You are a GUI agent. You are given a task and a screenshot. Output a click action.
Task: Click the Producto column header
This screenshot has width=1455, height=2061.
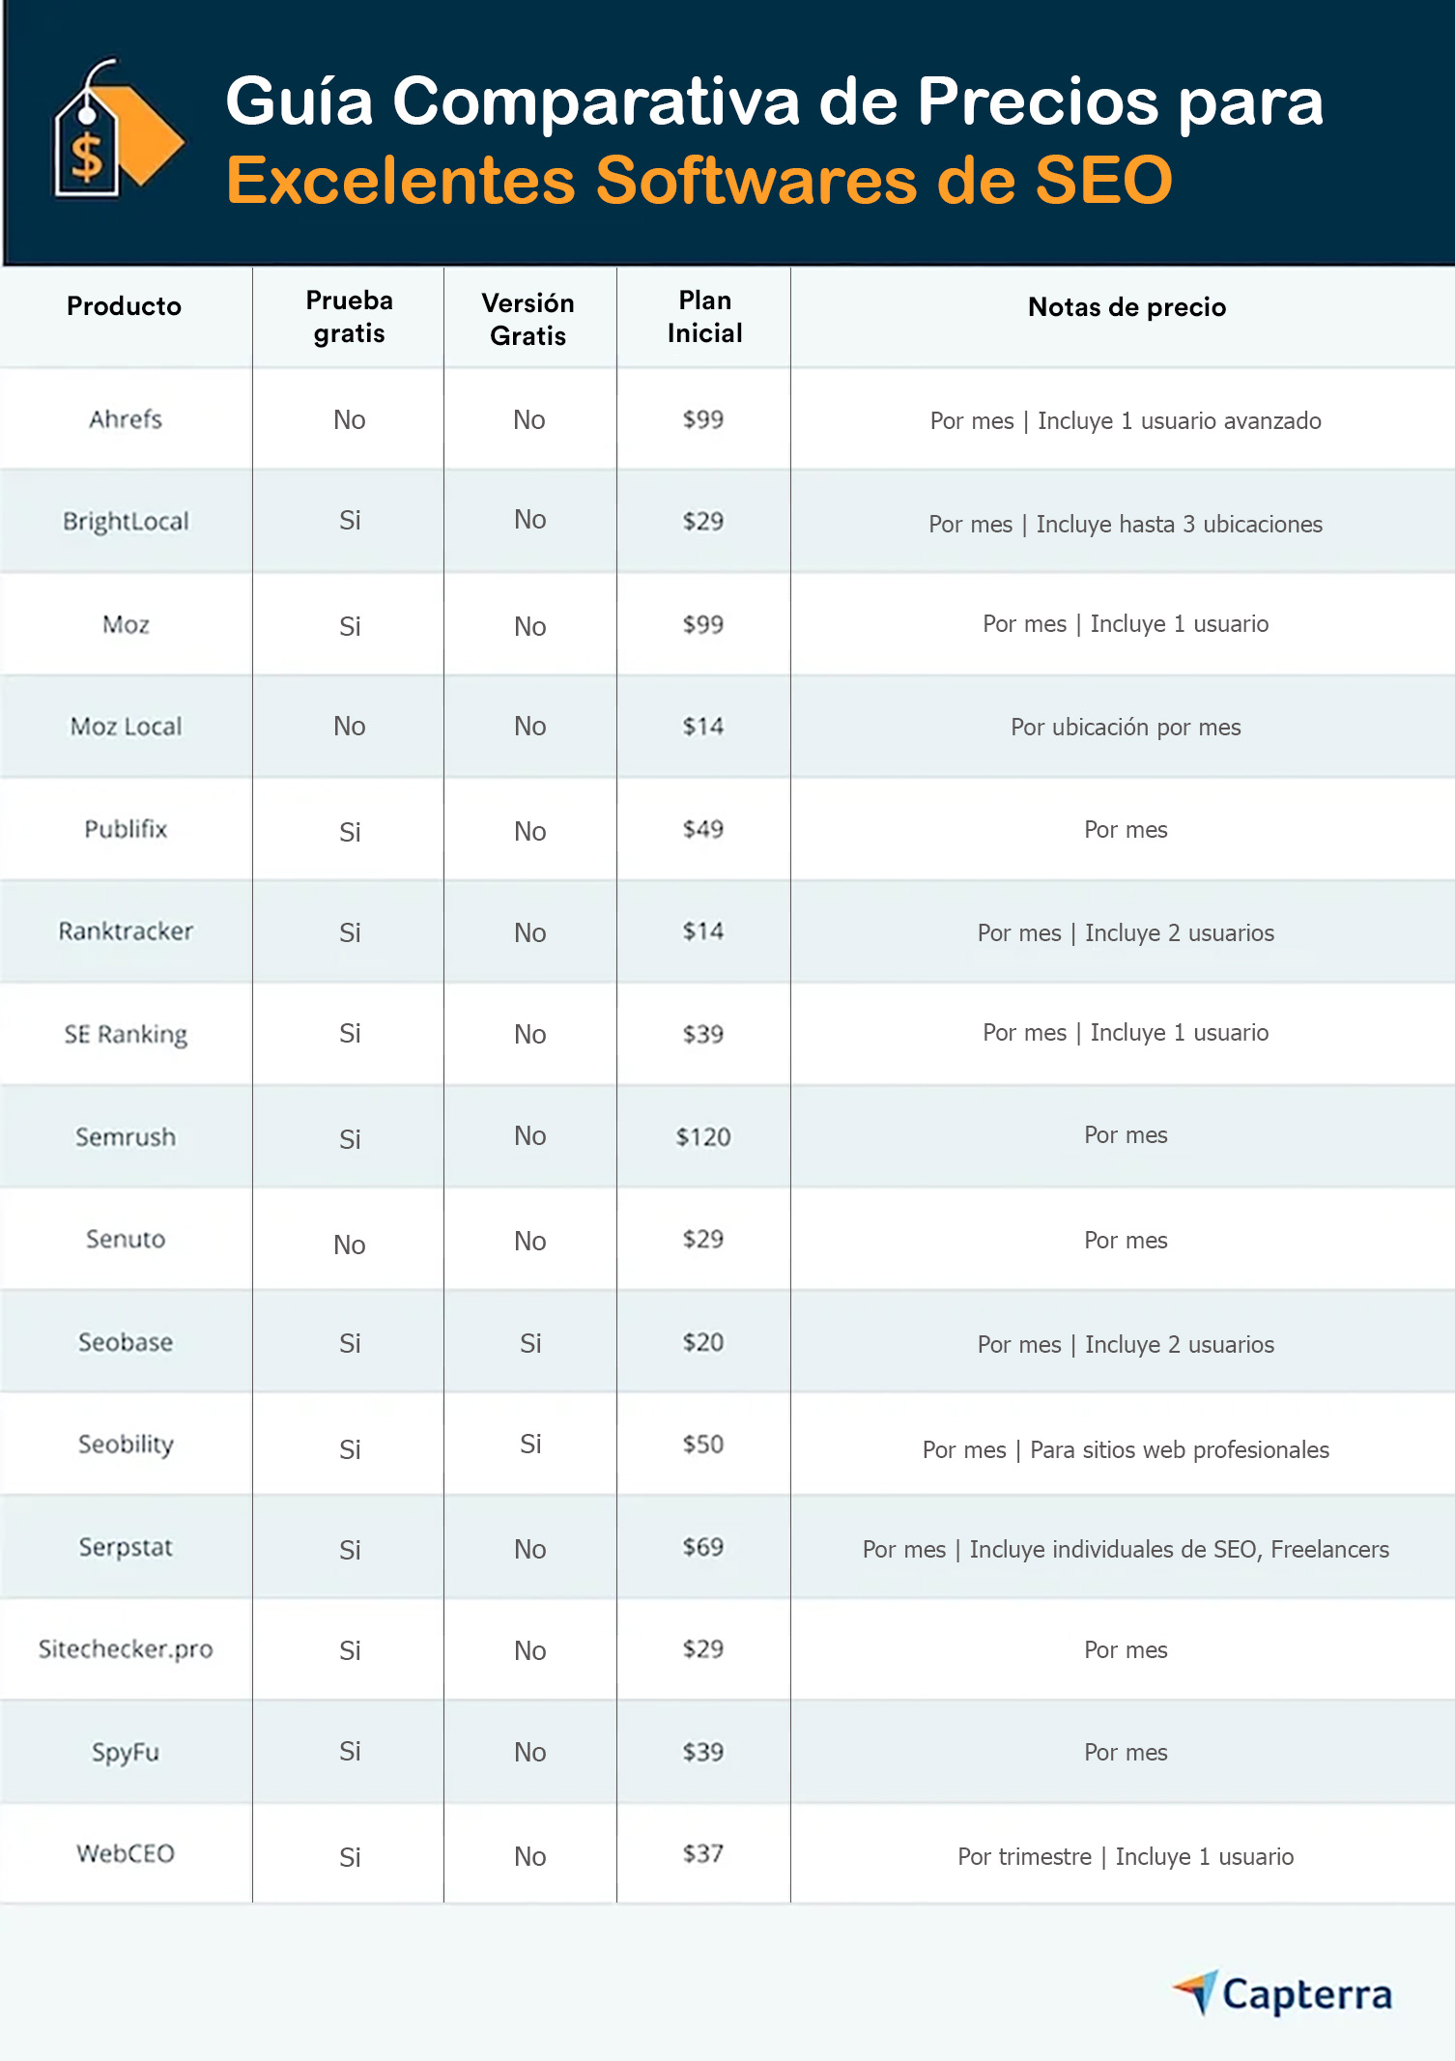(x=124, y=306)
